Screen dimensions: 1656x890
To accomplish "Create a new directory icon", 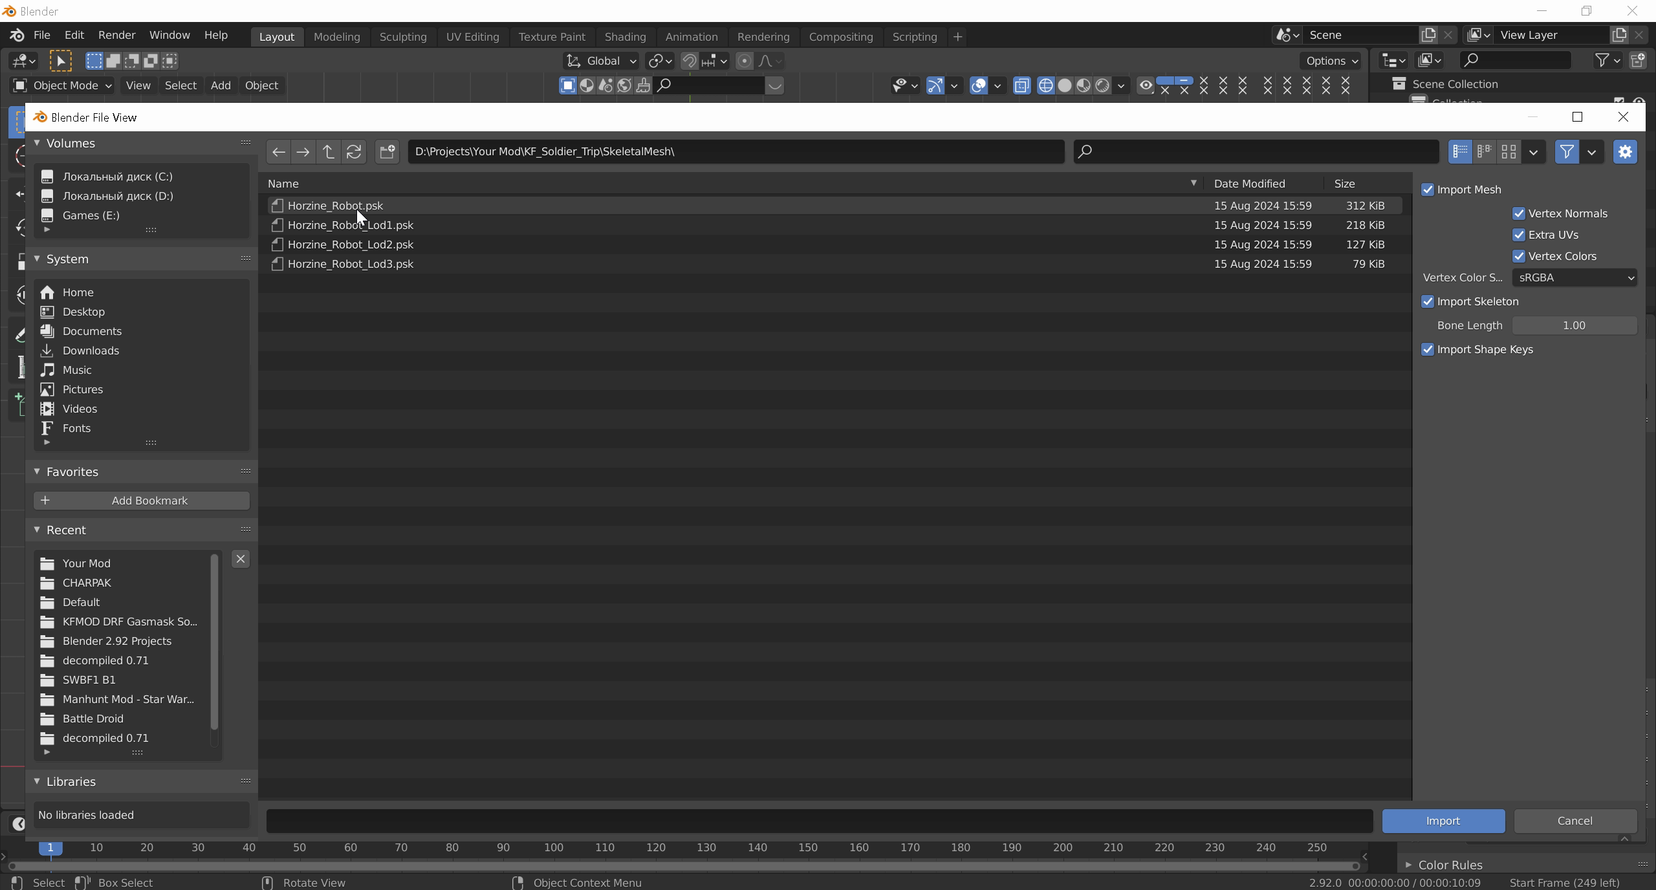I will pos(387,152).
